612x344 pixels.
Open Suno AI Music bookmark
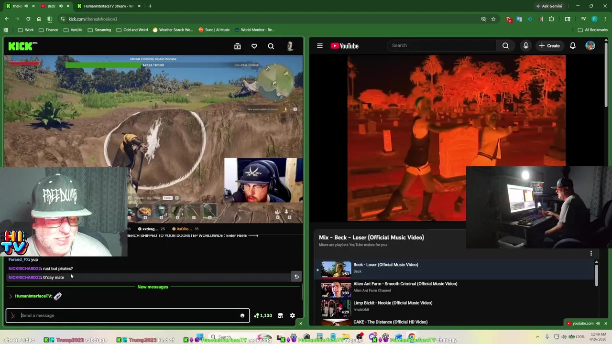tap(214, 30)
